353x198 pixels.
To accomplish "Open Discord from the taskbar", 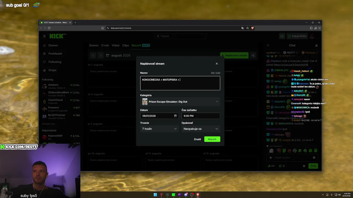I will click(186, 195).
